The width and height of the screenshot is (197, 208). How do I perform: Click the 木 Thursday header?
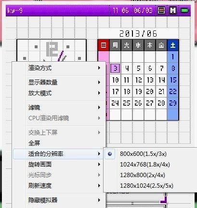pyautogui.click(x=150, y=45)
